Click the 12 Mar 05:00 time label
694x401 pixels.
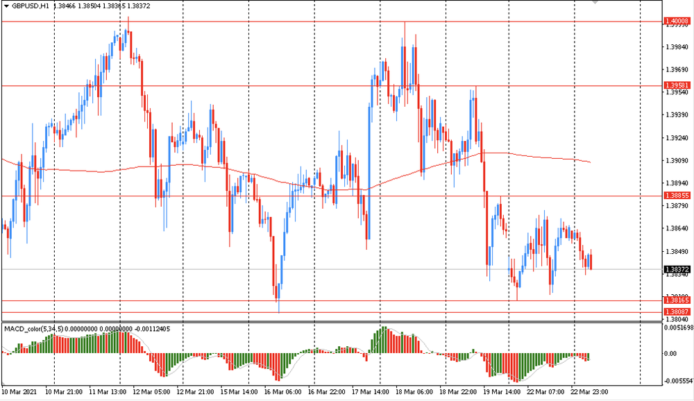[x=151, y=392]
